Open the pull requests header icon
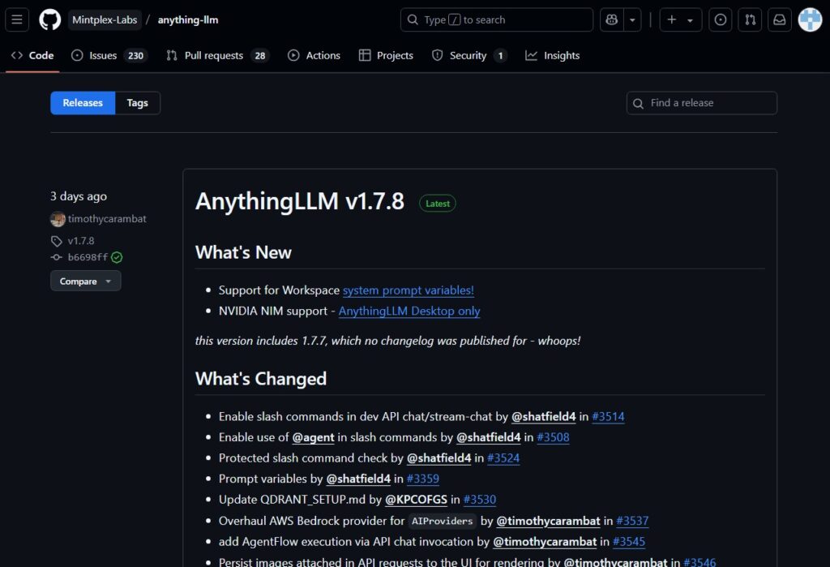Viewport: 830px width, 567px height. pos(750,19)
